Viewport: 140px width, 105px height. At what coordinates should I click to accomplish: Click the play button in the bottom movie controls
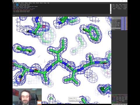pos(118,104)
